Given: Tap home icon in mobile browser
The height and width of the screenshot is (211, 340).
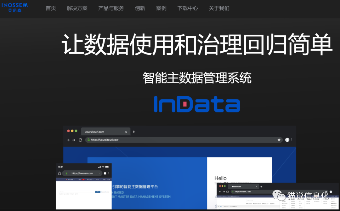Looking at the screenshot, I should (x=59, y=173).
